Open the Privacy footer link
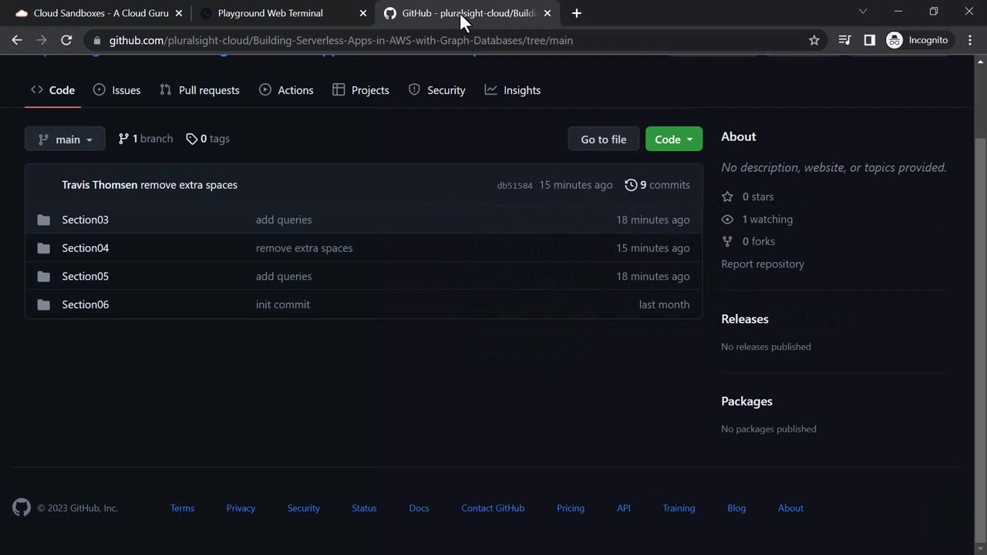Image resolution: width=987 pixels, height=555 pixels. pos(241,508)
